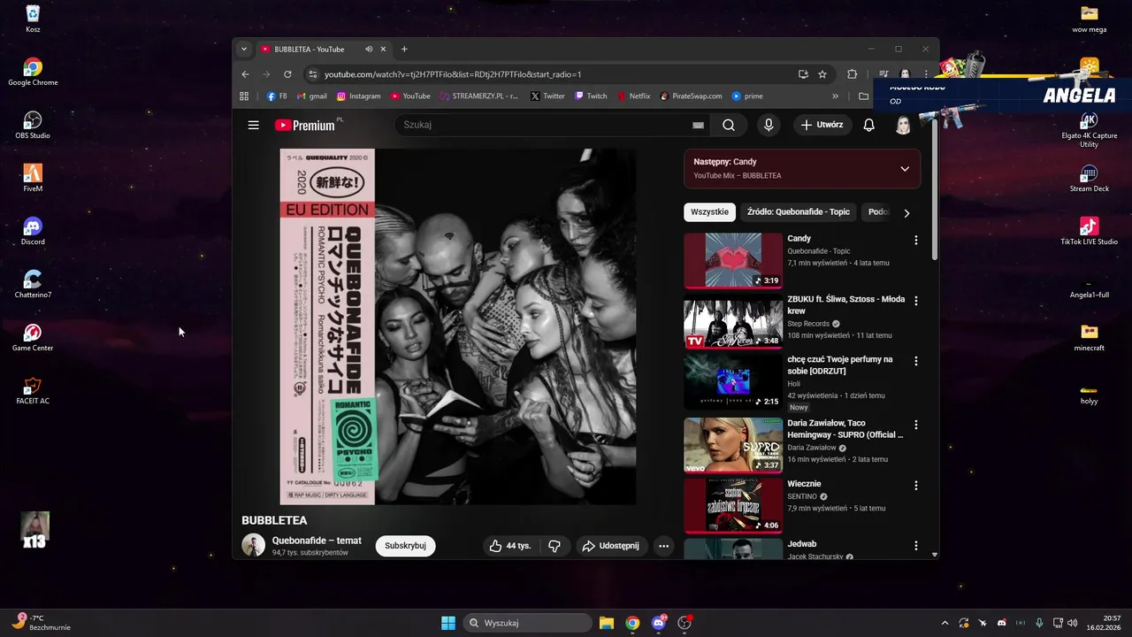Open Stream Deck desktop icon
Image resolution: width=1132 pixels, height=637 pixels.
1089,178
